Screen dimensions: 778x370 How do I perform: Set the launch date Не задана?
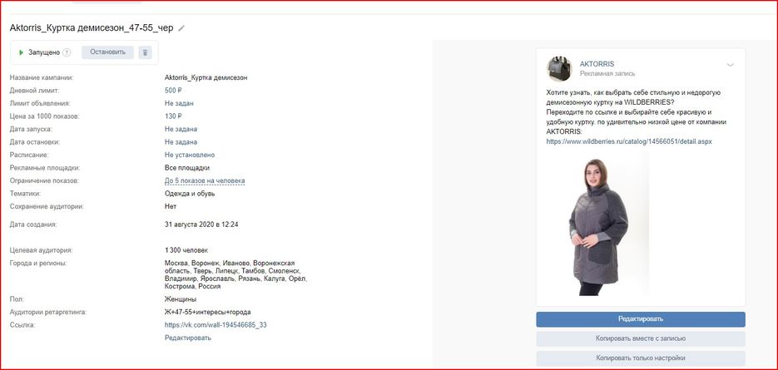[x=181, y=129]
